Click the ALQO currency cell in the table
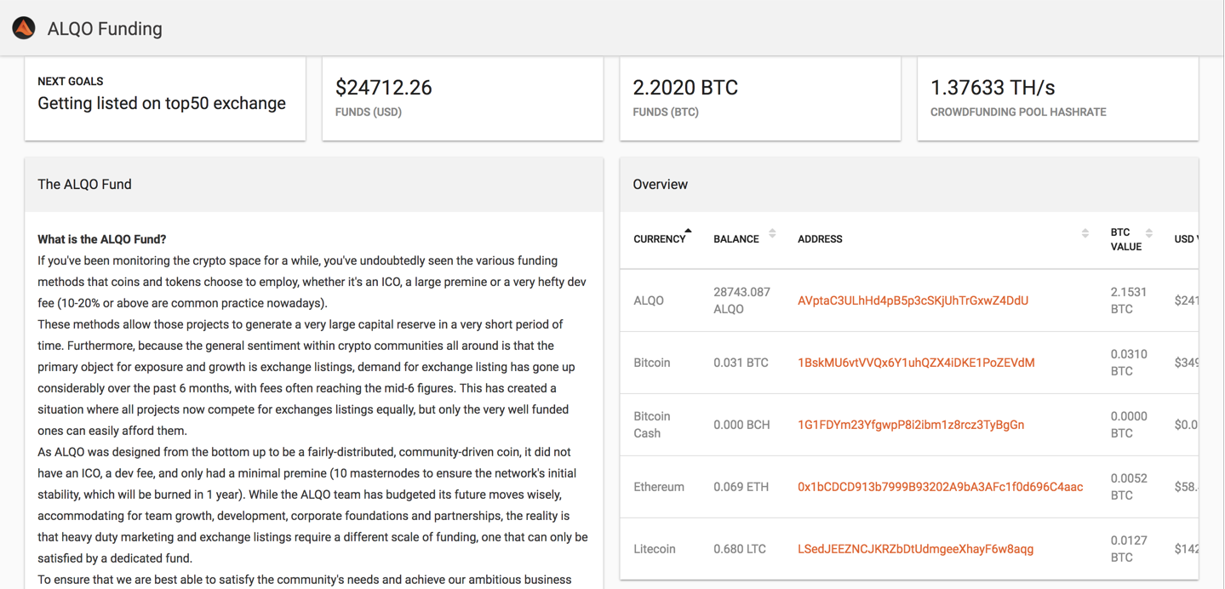This screenshot has height=589, width=1225. [x=649, y=300]
